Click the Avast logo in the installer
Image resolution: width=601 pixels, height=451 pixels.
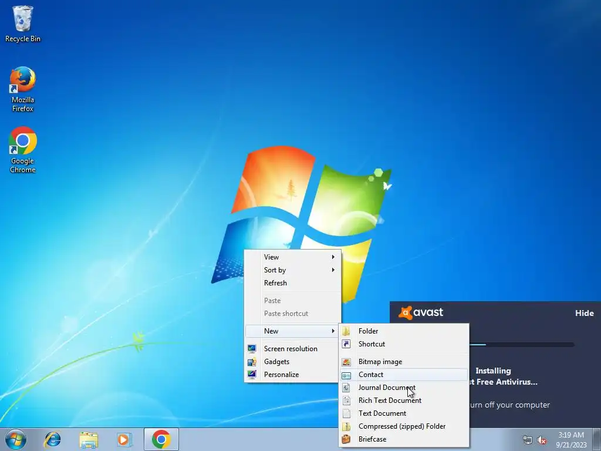[x=420, y=312]
